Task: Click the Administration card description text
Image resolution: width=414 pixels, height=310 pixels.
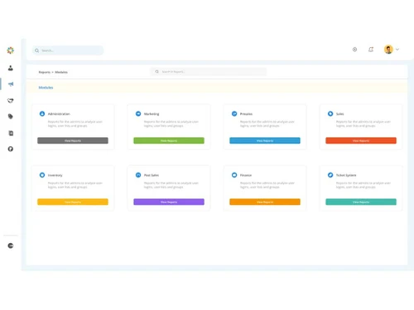Action: 75,124
